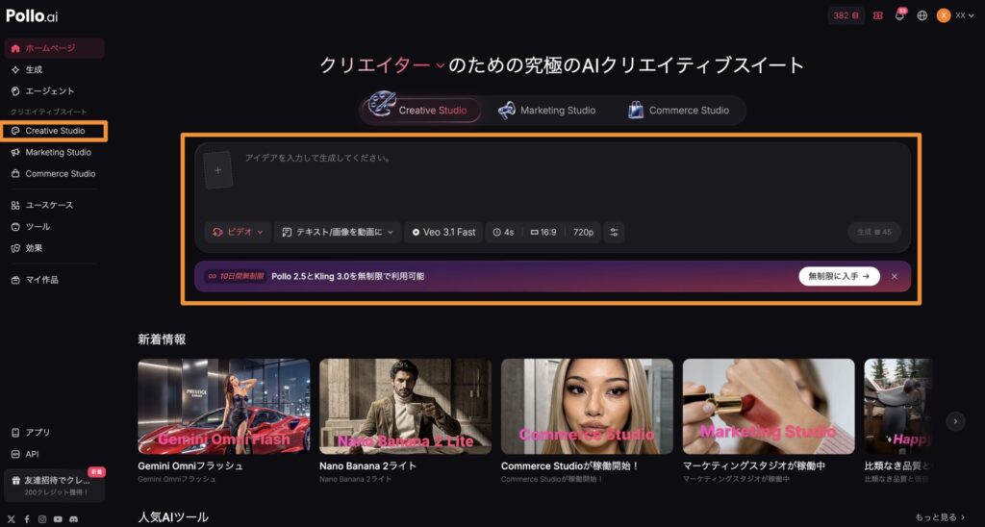The width and height of the screenshot is (985, 527).
Task: Open the notifications bell
Action: pos(899,15)
